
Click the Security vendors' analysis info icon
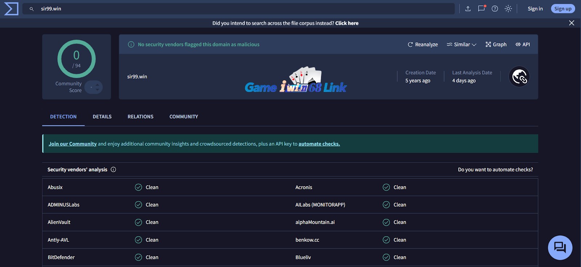coord(113,170)
